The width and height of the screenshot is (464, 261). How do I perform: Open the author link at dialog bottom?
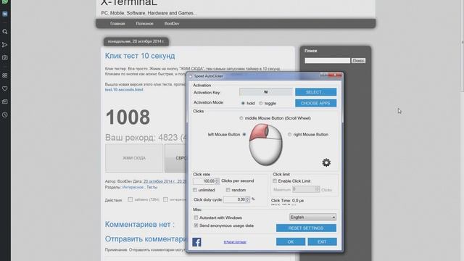[x=235, y=242]
